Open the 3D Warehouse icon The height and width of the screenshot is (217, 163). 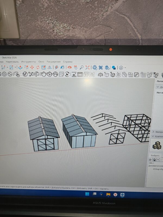click(95, 68)
